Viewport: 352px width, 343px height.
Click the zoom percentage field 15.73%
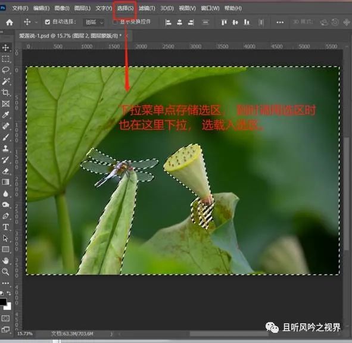pos(24,334)
